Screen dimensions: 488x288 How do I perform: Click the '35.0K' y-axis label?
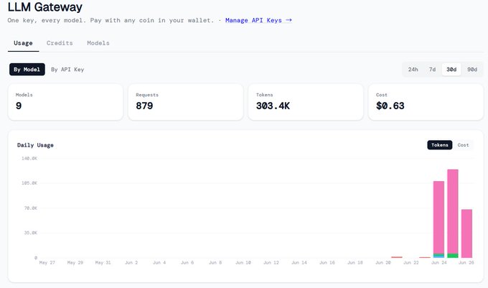(30, 233)
